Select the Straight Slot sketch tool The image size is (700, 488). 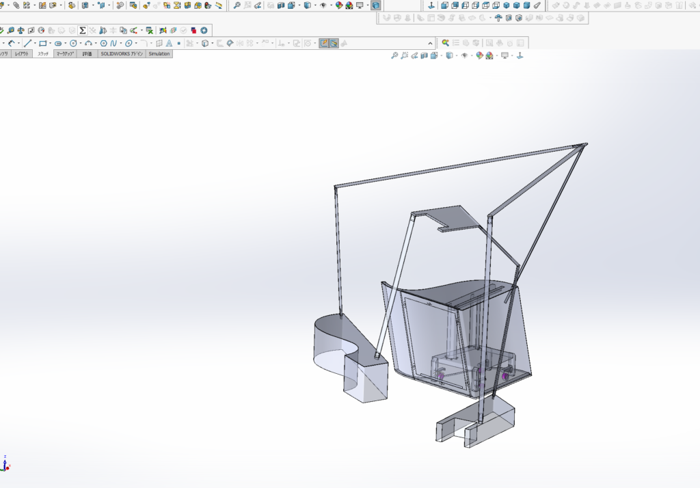tap(58, 43)
